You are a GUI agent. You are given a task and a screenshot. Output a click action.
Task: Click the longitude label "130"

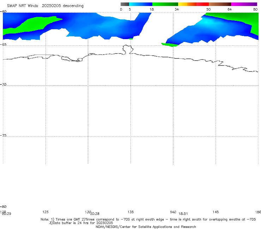tap(87, 212)
